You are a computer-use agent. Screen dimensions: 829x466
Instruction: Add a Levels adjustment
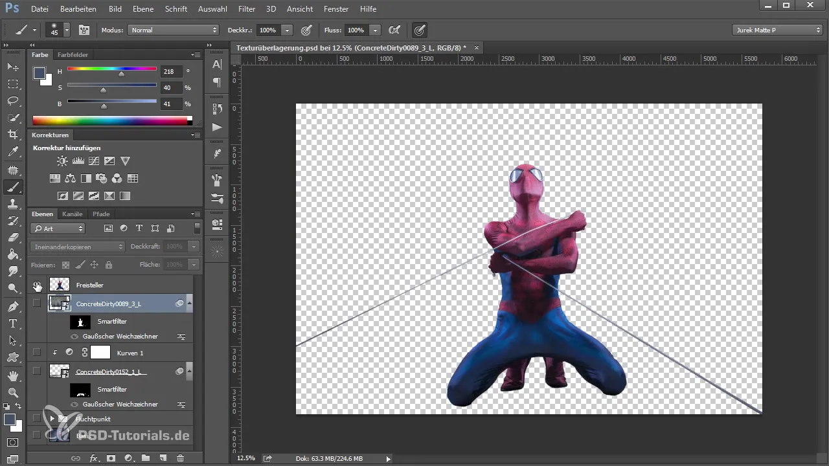click(x=78, y=161)
